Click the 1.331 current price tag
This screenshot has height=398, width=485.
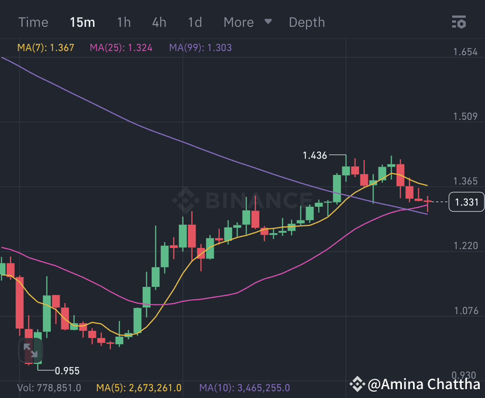click(465, 202)
